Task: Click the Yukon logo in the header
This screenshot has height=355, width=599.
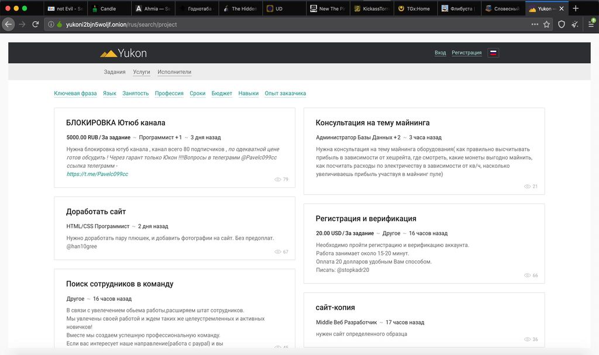Action: tap(123, 53)
